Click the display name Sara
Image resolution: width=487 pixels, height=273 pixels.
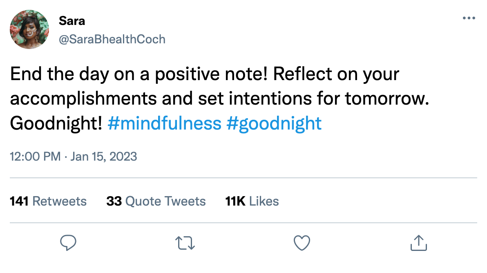click(72, 20)
